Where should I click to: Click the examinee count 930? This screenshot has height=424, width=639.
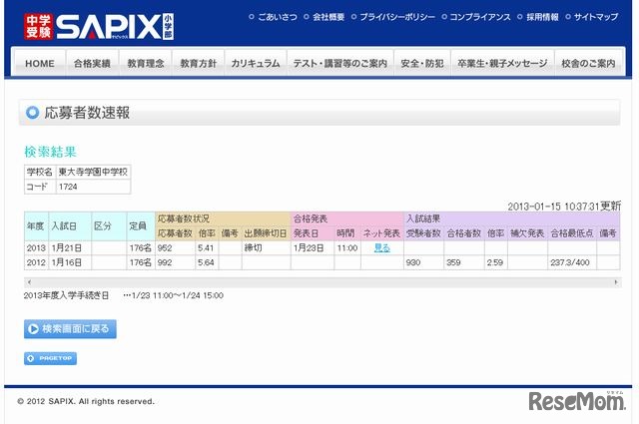tap(412, 262)
